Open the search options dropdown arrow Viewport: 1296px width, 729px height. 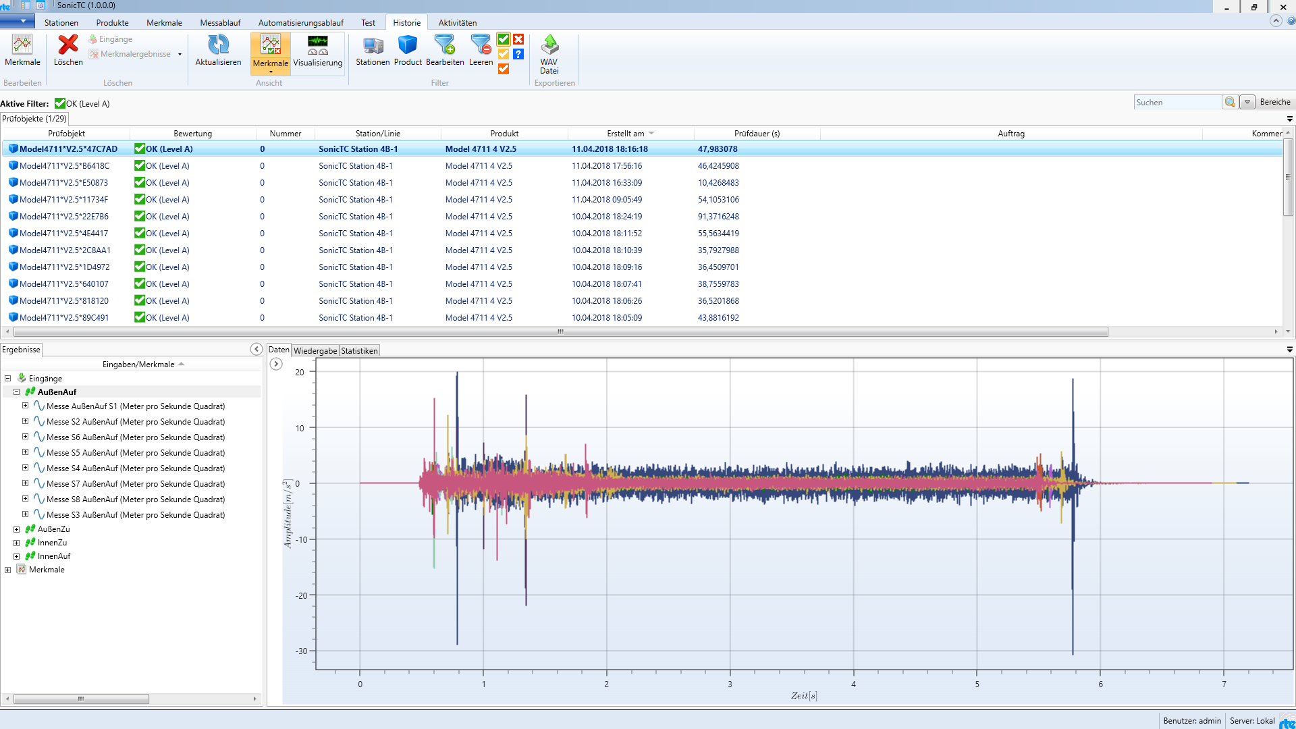tap(1247, 103)
